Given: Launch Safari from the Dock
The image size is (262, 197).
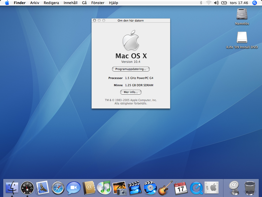Looking at the screenshot, I should tap(58, 188).
